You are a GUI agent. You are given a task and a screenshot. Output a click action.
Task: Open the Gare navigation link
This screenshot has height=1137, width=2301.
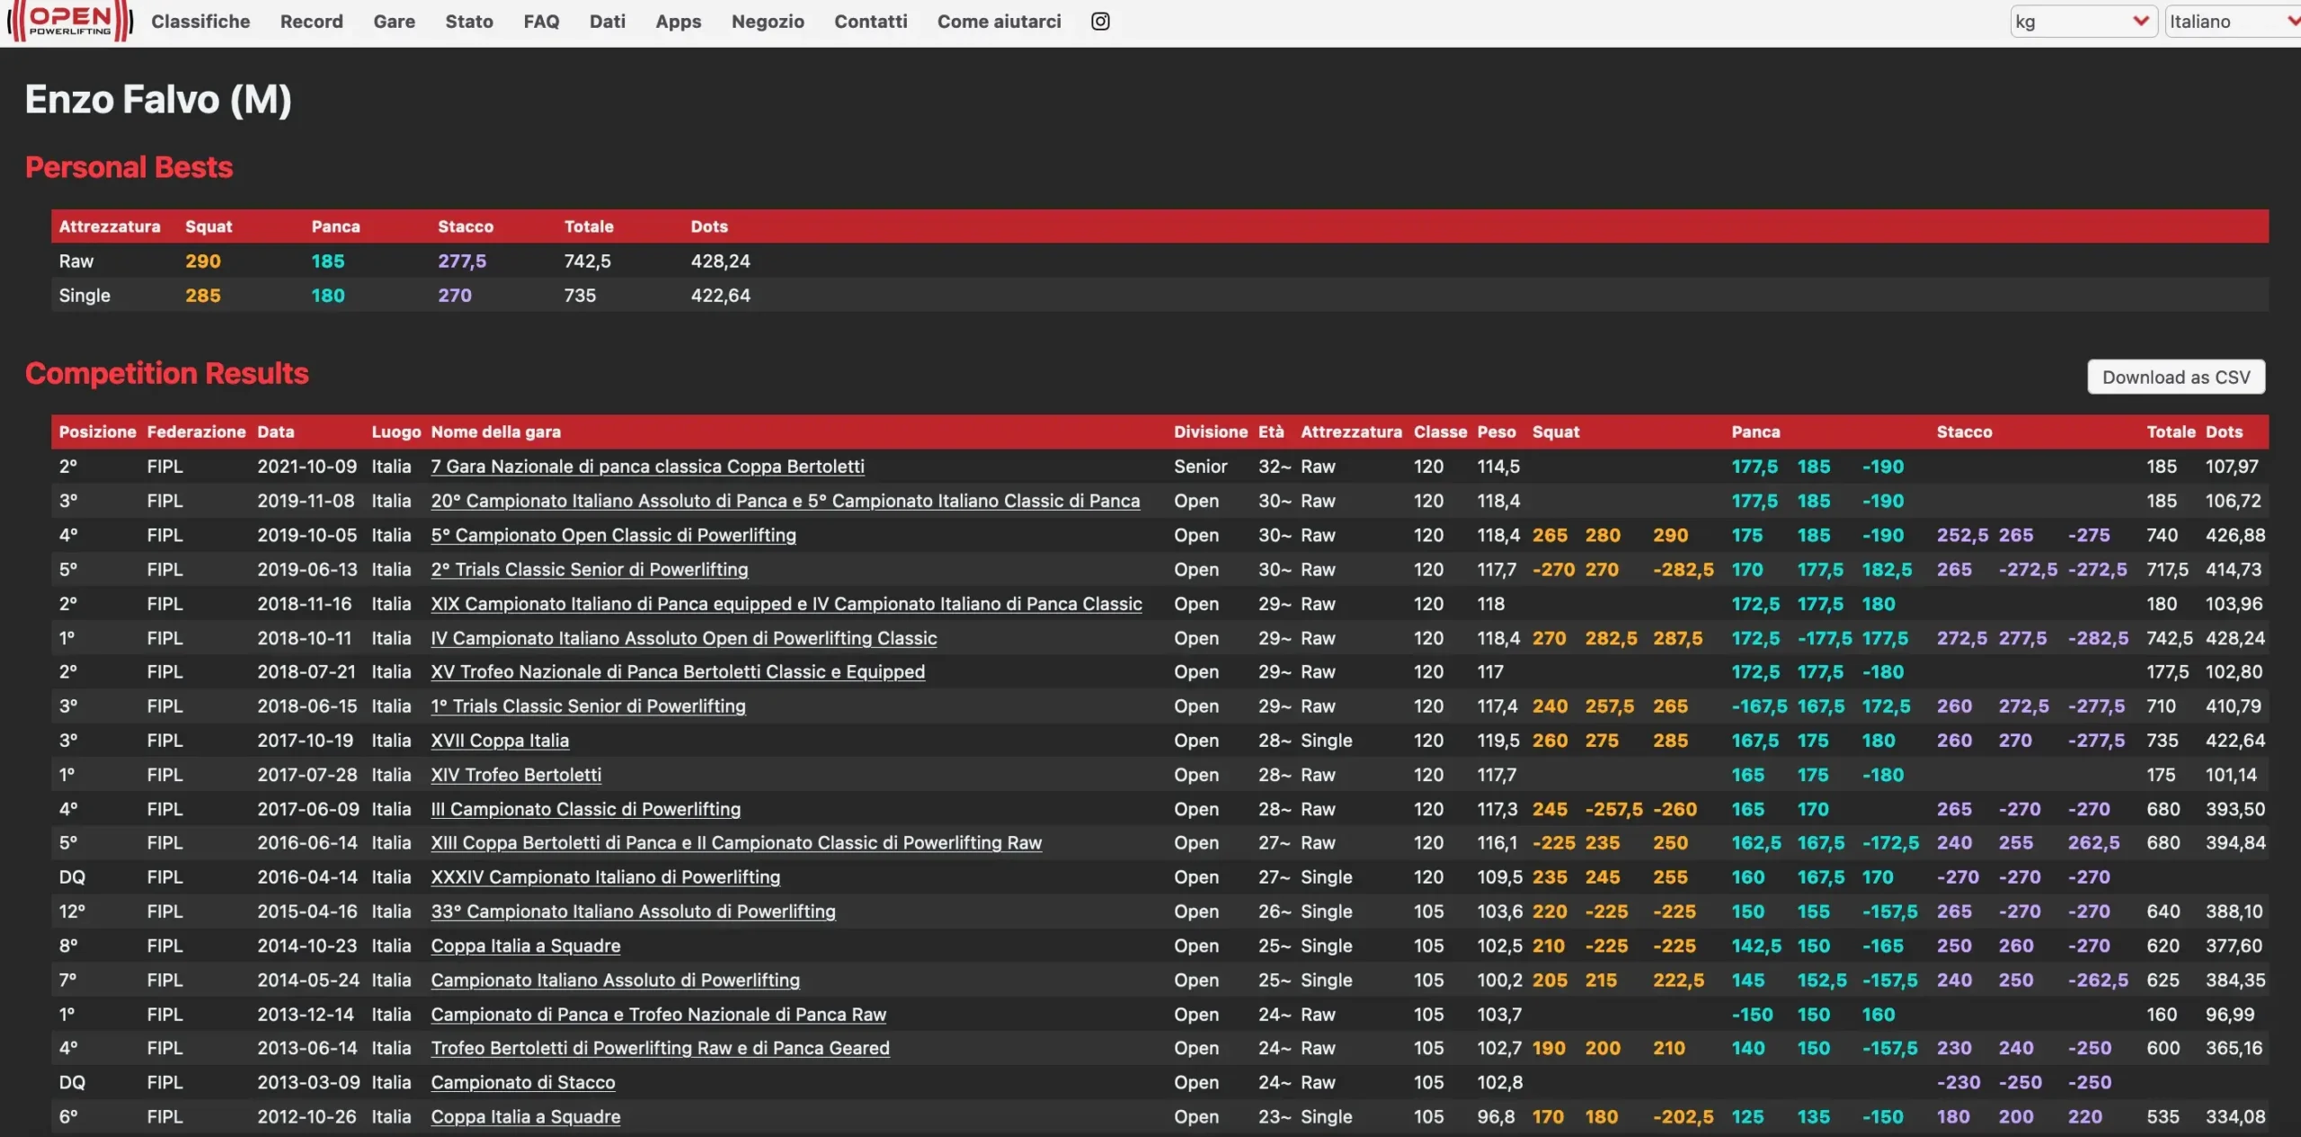(394, 22)
